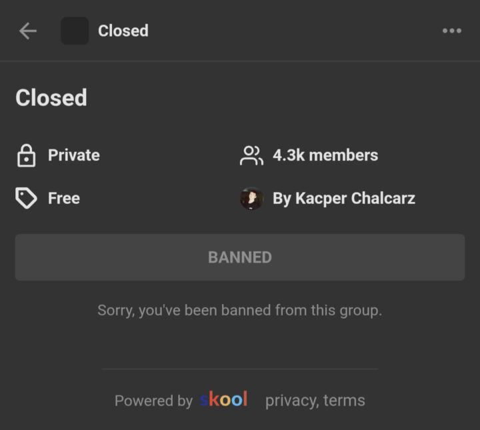Select the "Free" pricing label

(x=64, y=198)
